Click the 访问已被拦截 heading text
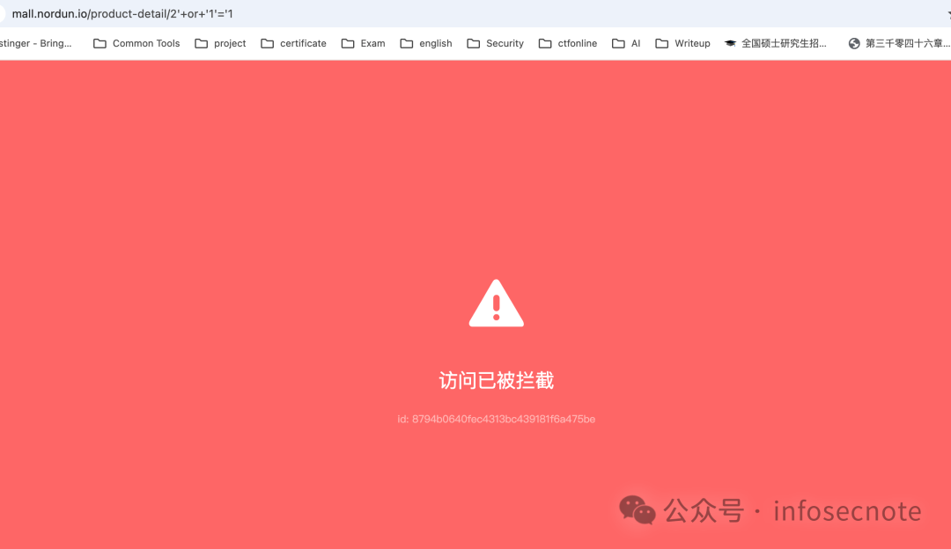The image size is (951, 549). pos(496,379)
